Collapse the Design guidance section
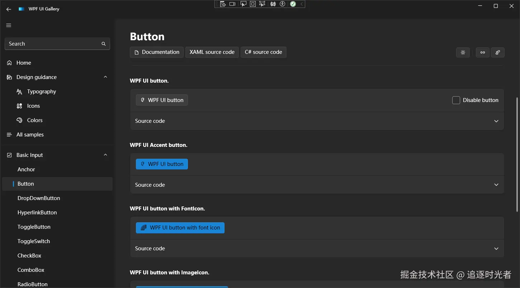Screen dimensions: 520x288 click(105, 77)
